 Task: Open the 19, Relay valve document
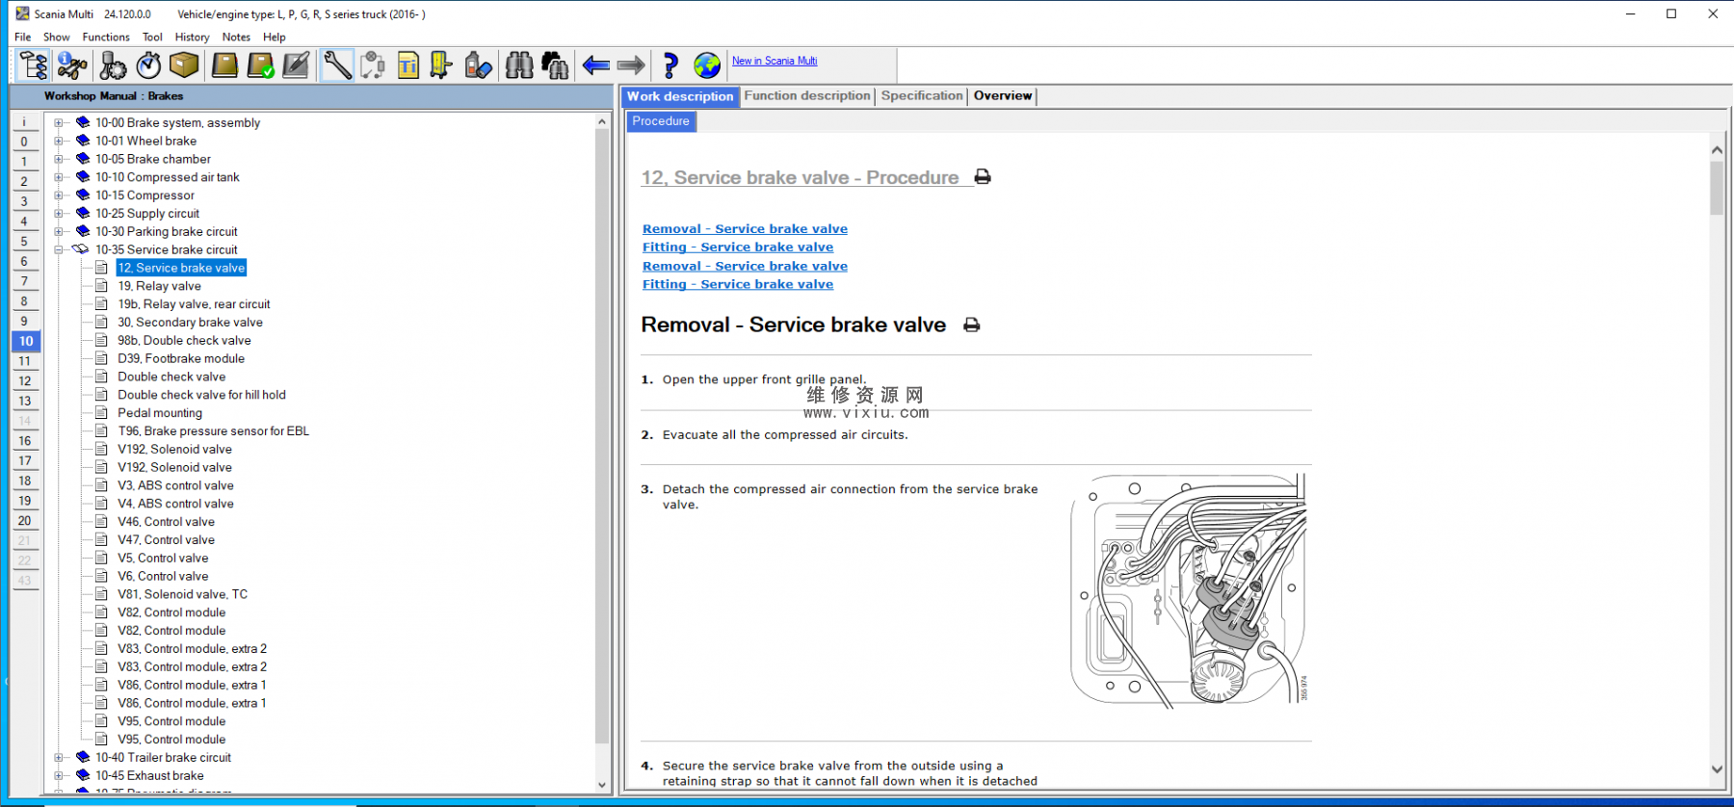(x=159, y=286)
